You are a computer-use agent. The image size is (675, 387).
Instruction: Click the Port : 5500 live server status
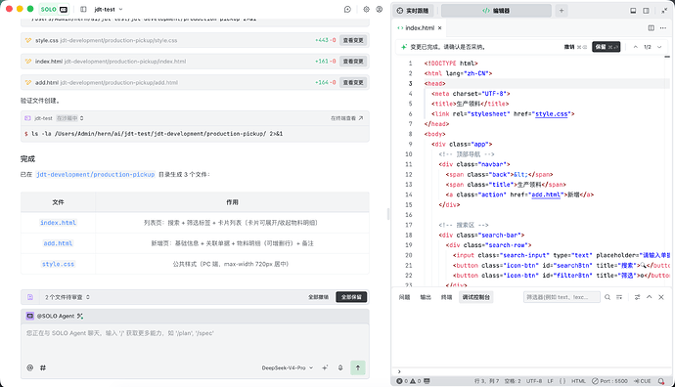click(609, 381)
